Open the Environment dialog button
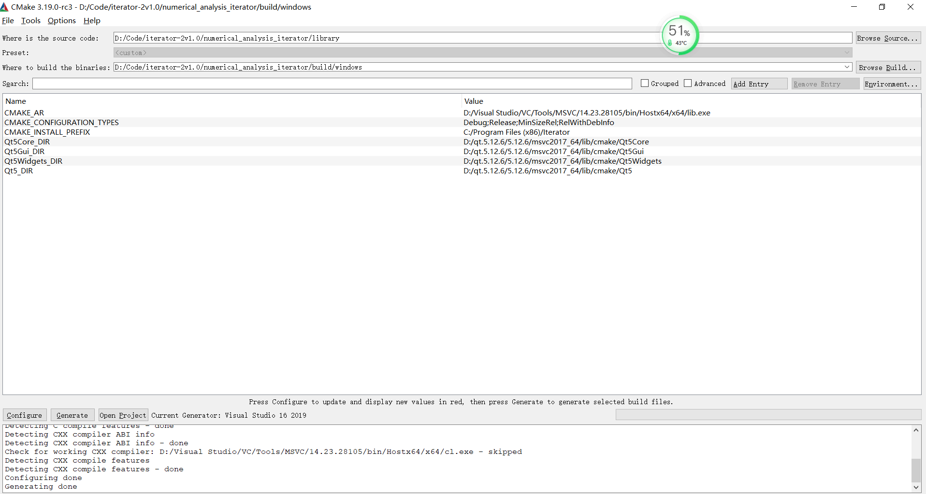 click(892, 84)
